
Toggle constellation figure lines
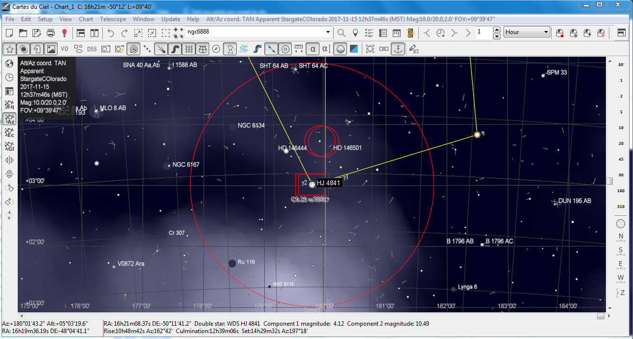pos(230,49)
